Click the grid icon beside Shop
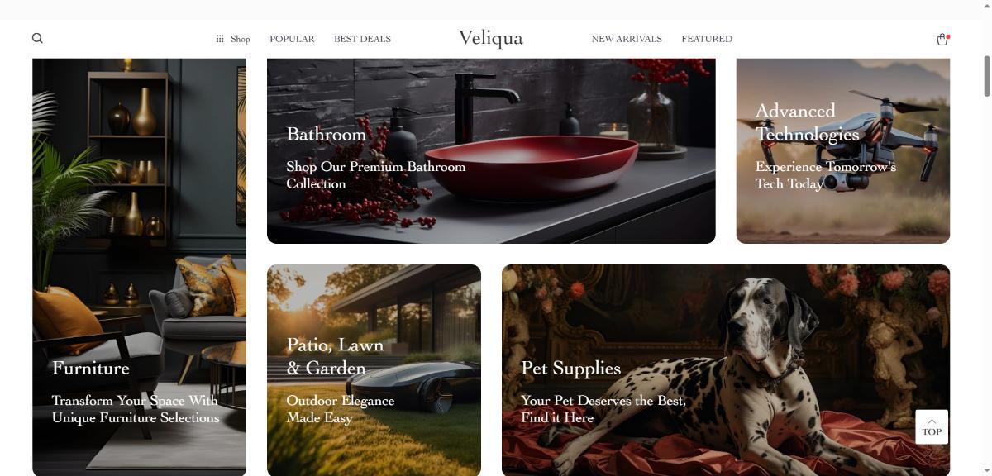The height and width of the screenshot is (476, 992). pos(220,39)
